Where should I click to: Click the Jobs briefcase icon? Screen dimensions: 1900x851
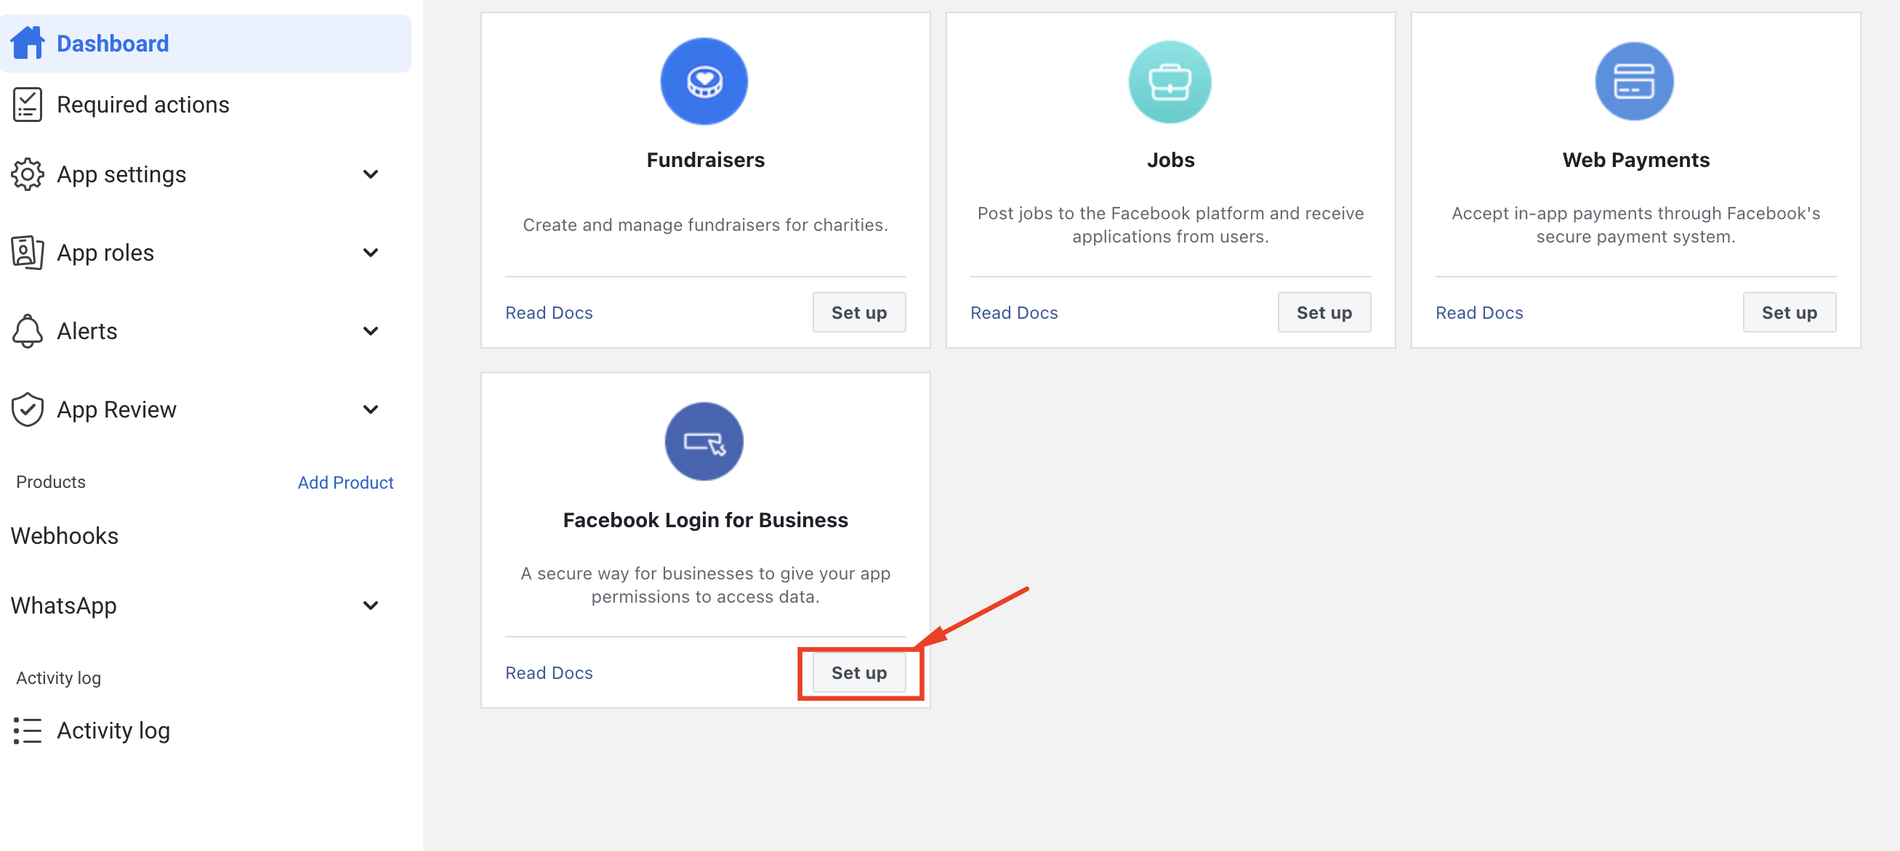coord(1170,81)
